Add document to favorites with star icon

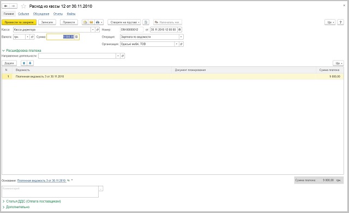[x=23, y=6]
